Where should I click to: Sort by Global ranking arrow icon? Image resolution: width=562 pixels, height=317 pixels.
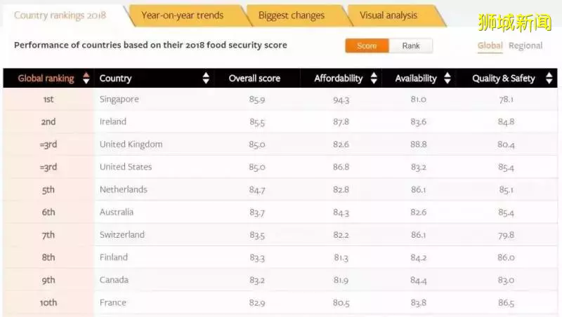(x=86, y=78)
